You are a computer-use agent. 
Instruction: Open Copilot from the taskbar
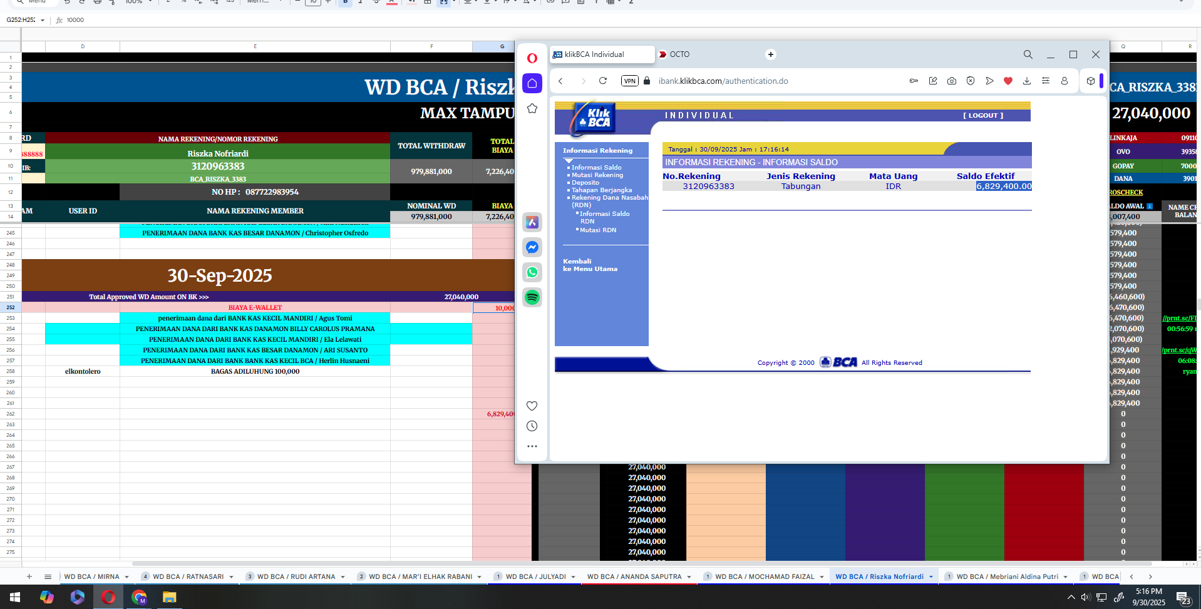coord(46,597)
